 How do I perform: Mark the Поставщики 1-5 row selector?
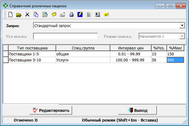(x=6, y=54)
